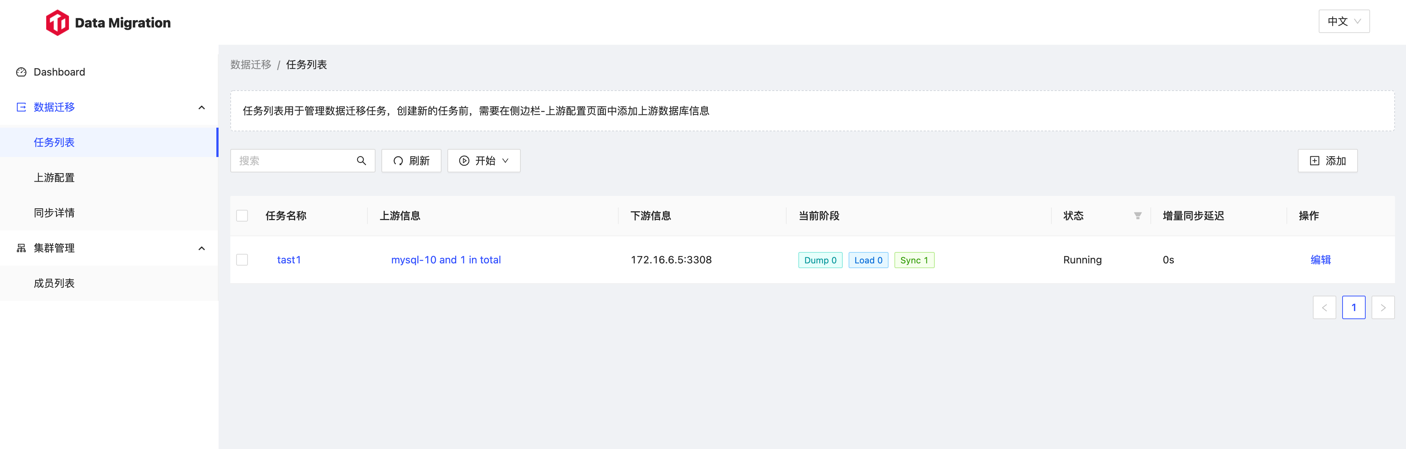The height and width of the screenshot is (449, 1406).
Task: Open the 中文 language dropdown
Action: tap(1344, 21)
